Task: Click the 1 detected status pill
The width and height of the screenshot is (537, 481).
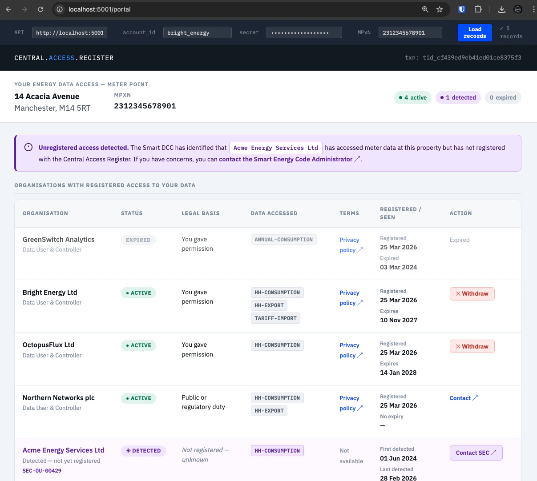Action: (x=458, y=97)
